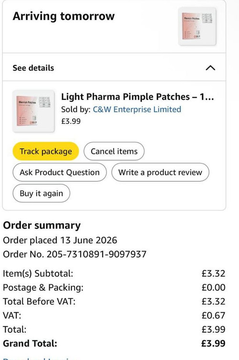Click the Order placed 13 June 2026 text
The image size is (239, 360).
point(60,240)
